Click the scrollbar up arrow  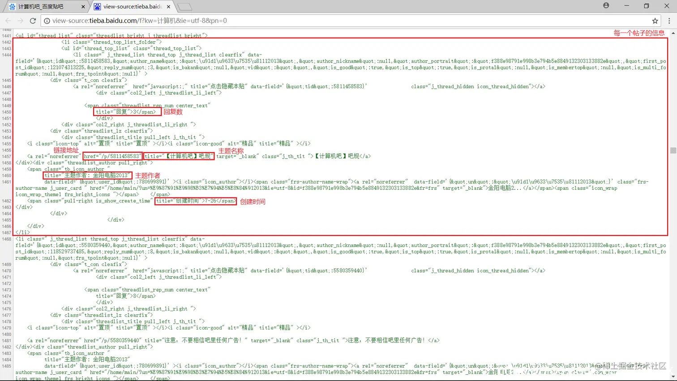click(x=673, y=33)
